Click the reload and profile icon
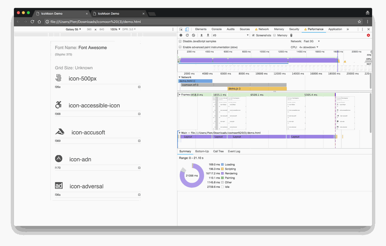The image size is (386, 246). coord(187,35)
